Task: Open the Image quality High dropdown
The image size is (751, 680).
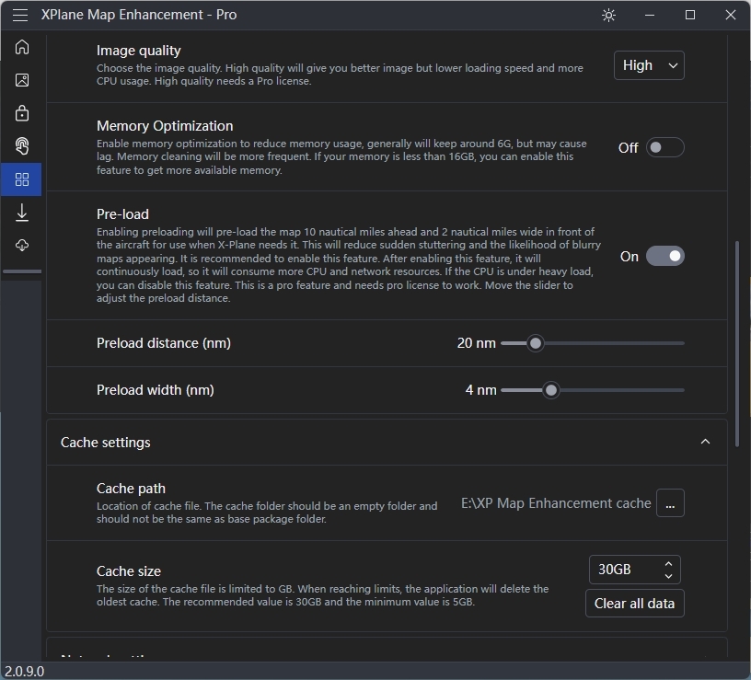Action: pyautogui.click(x=649, y=65)
